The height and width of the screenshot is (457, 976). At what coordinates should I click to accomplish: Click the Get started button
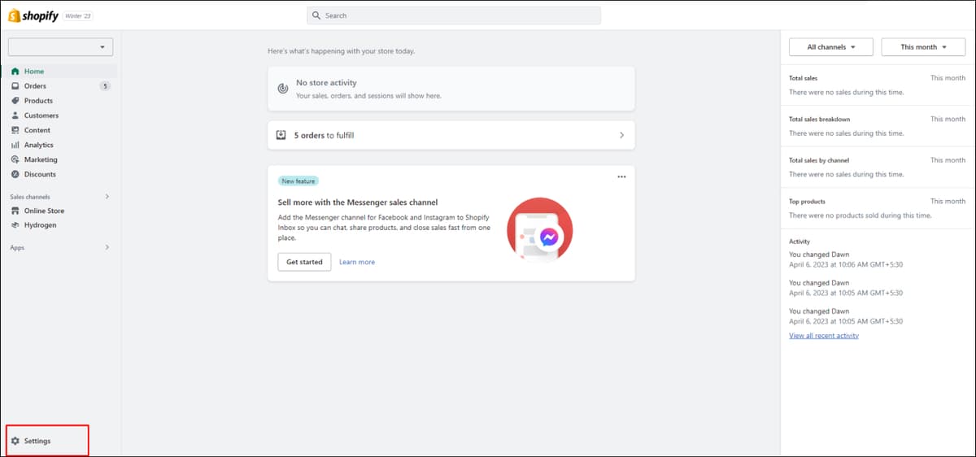point(304,262)
